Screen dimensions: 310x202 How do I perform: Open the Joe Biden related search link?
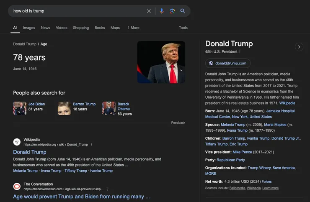click(x=36, y=104)
